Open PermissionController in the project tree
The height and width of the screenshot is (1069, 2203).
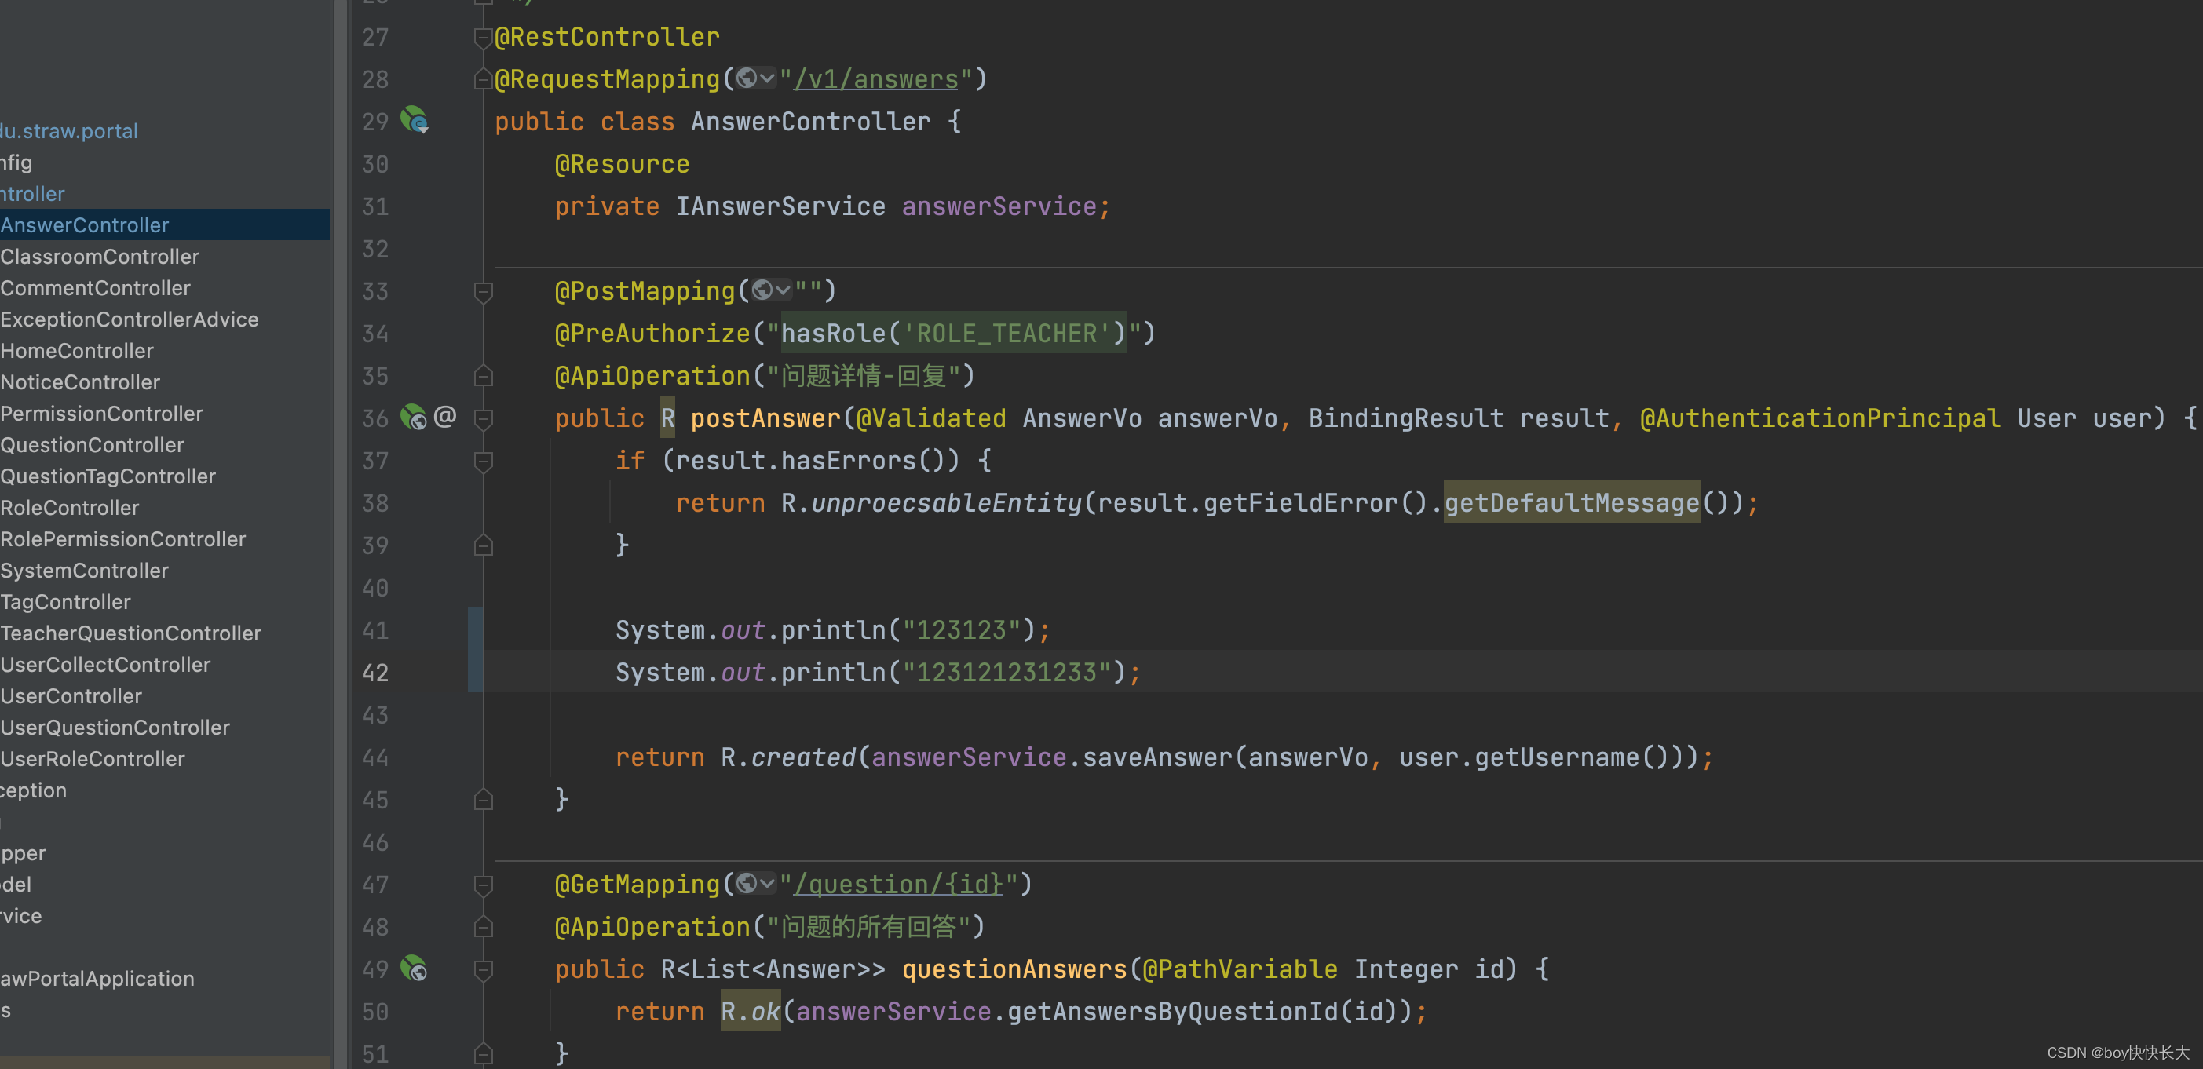pos(102,413)
